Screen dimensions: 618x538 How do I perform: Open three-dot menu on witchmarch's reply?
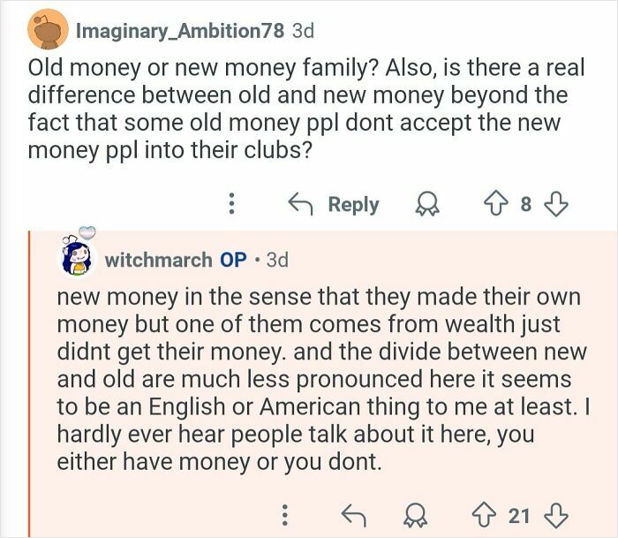point(284,513)
